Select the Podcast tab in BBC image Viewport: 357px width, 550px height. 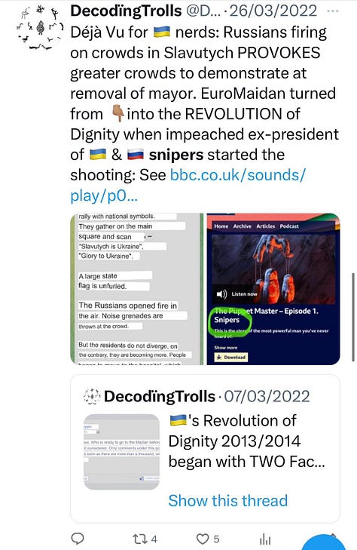pyautogui.click(x=289, y=226)
